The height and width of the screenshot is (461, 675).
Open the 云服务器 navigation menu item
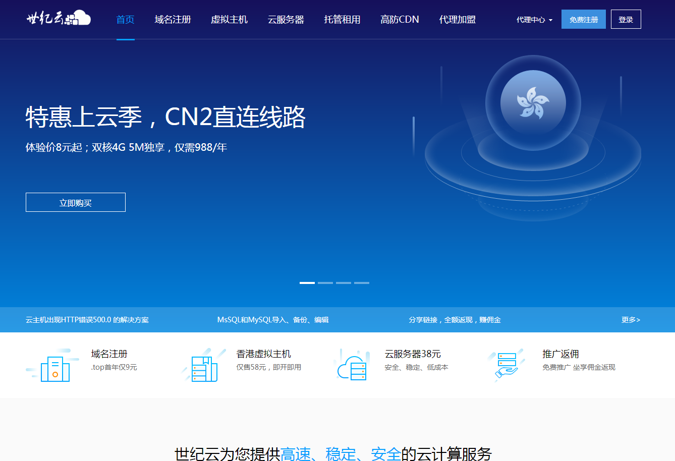[286, 20]
